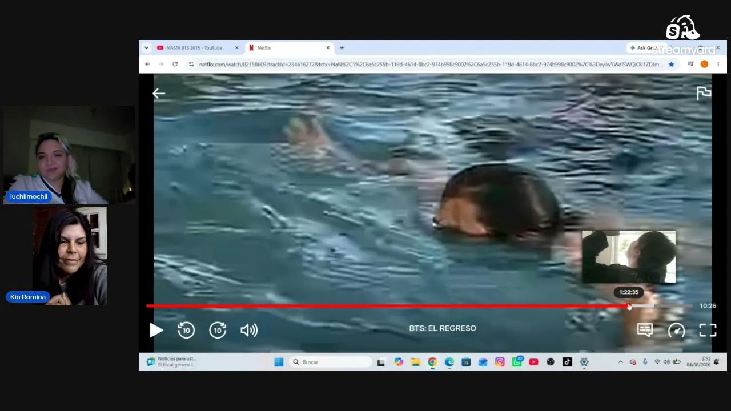Open the clock and date showing 2:51

[x=698, y=362]
